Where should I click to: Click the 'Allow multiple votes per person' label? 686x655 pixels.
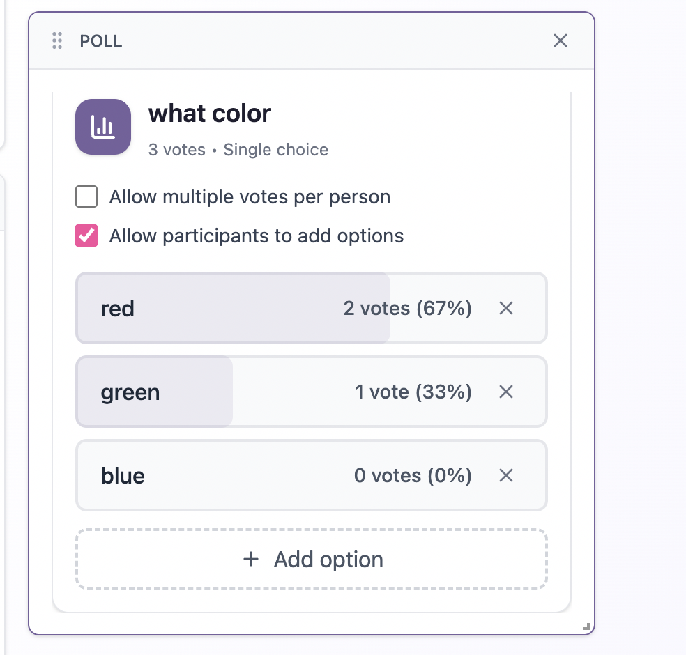[x=250, y=197]
